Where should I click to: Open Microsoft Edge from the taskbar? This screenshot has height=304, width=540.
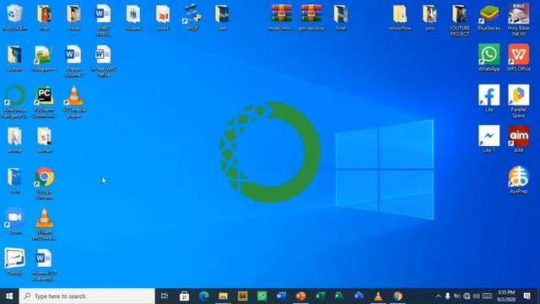coord(204,296)
